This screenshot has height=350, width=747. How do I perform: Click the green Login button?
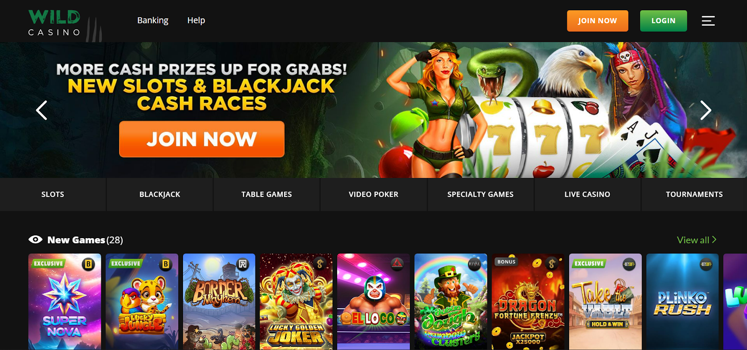[x=663, y=21]
